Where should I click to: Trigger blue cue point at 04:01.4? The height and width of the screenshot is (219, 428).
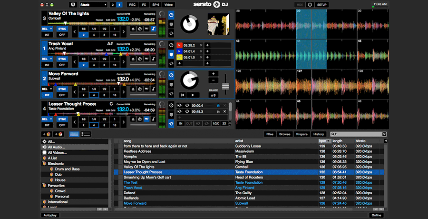[x=179, y=51]
